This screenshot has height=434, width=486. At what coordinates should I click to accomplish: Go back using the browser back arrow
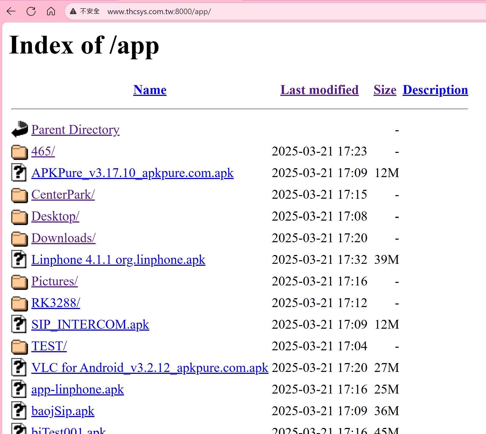pyautogui.click(x=11, y=11)
